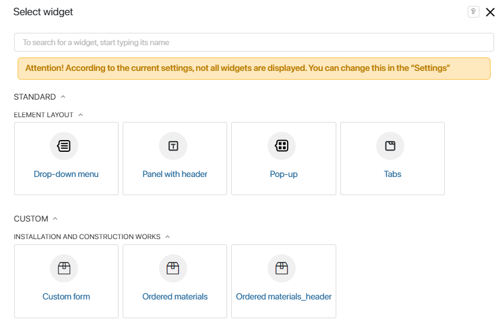500x327 pixels.
Task: Click the Custom form box icon
Action: click(64, 268)
